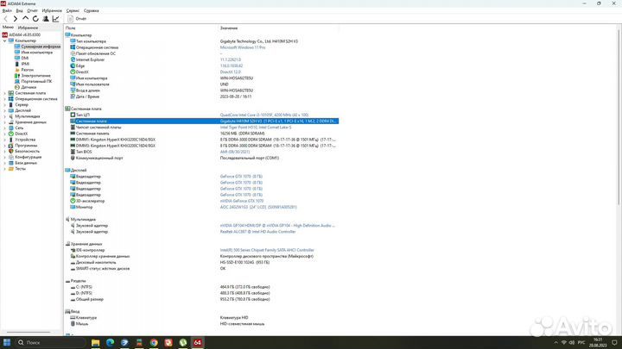Expand the Системная плата tree node
Viewport: 622px width, 349px height.
pyautogui.click(x=3, y=93)
